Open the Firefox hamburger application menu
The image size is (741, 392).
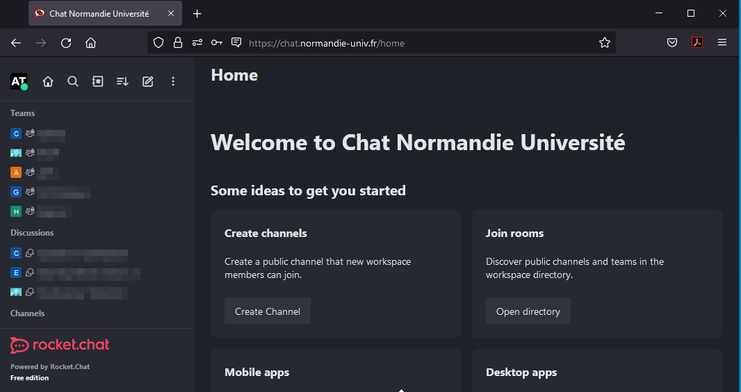coord(722,42)
